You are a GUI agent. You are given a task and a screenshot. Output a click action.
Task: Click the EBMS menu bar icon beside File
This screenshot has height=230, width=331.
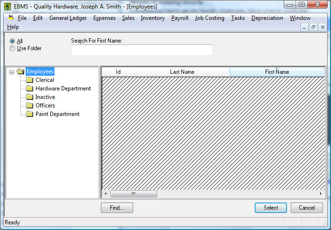coord(10,18)
